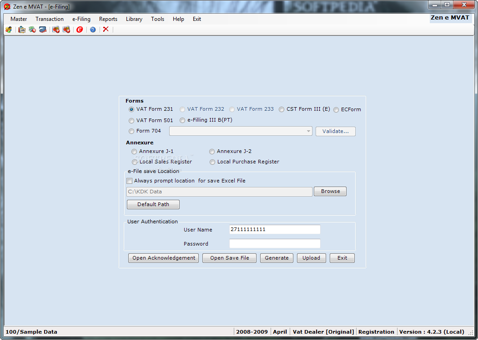Open the e-Filing menu
The image size is (478, 340).
(81, 19)
